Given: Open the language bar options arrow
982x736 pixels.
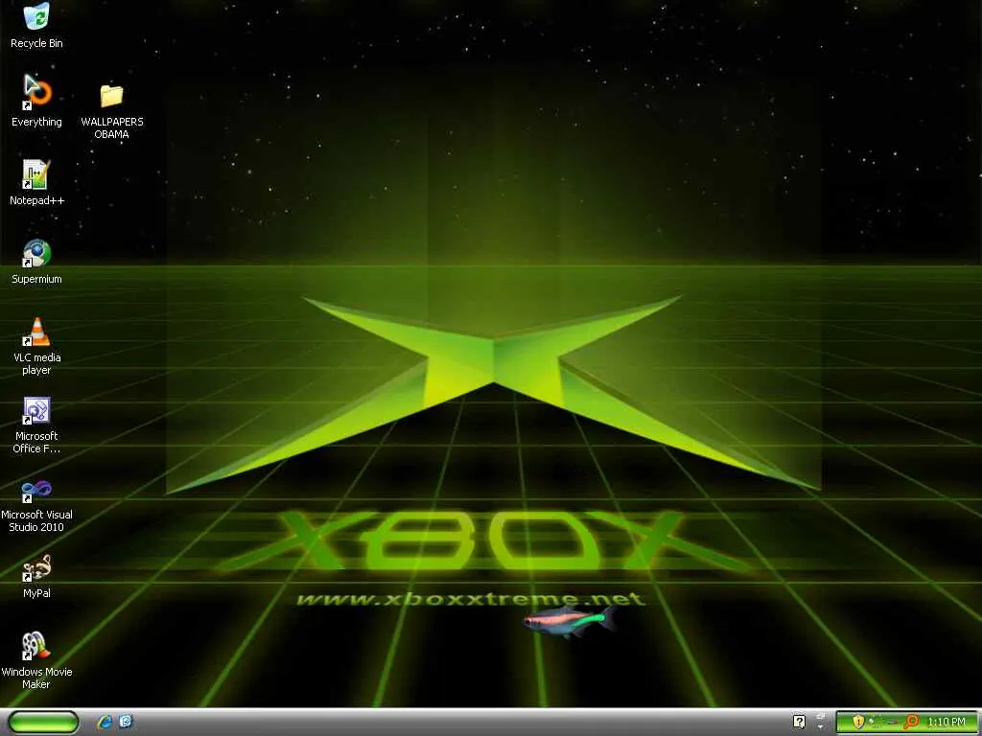Looking at the screenshot, I should [x=821, y=726].
